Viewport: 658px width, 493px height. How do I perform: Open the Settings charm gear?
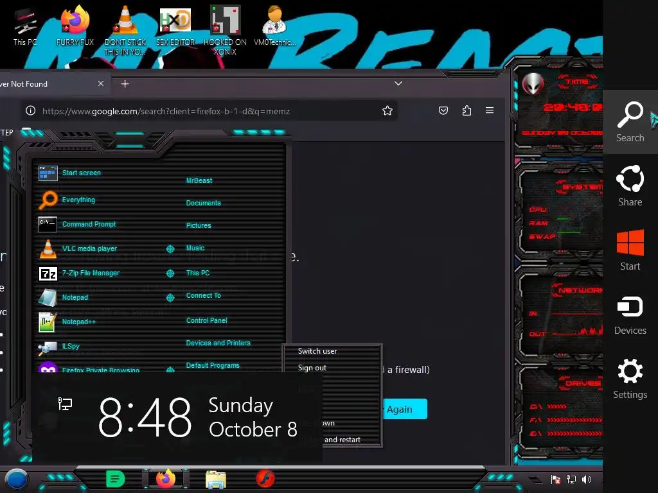630,379
